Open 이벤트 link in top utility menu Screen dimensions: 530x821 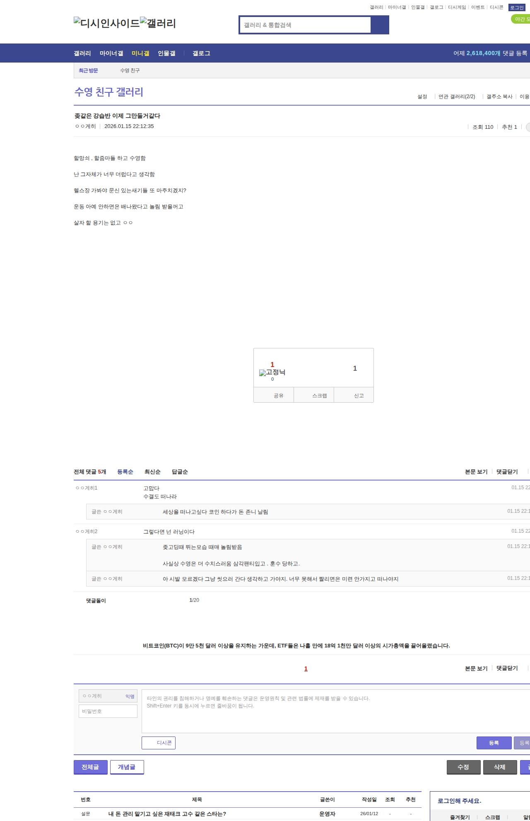478,7
